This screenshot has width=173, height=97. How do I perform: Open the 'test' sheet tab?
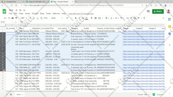pyautogui.click(x=20, y=94)
